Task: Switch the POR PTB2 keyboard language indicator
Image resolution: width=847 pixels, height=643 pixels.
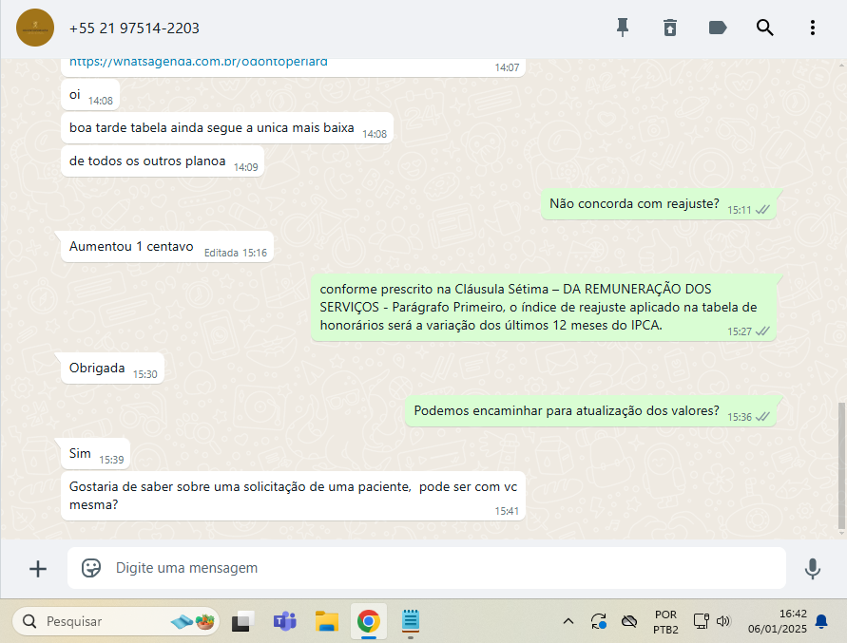Action: click(x=665, y=621)
